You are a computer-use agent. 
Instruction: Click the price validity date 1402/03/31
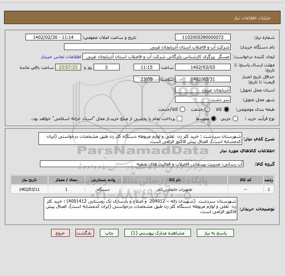tap(203, 79)
